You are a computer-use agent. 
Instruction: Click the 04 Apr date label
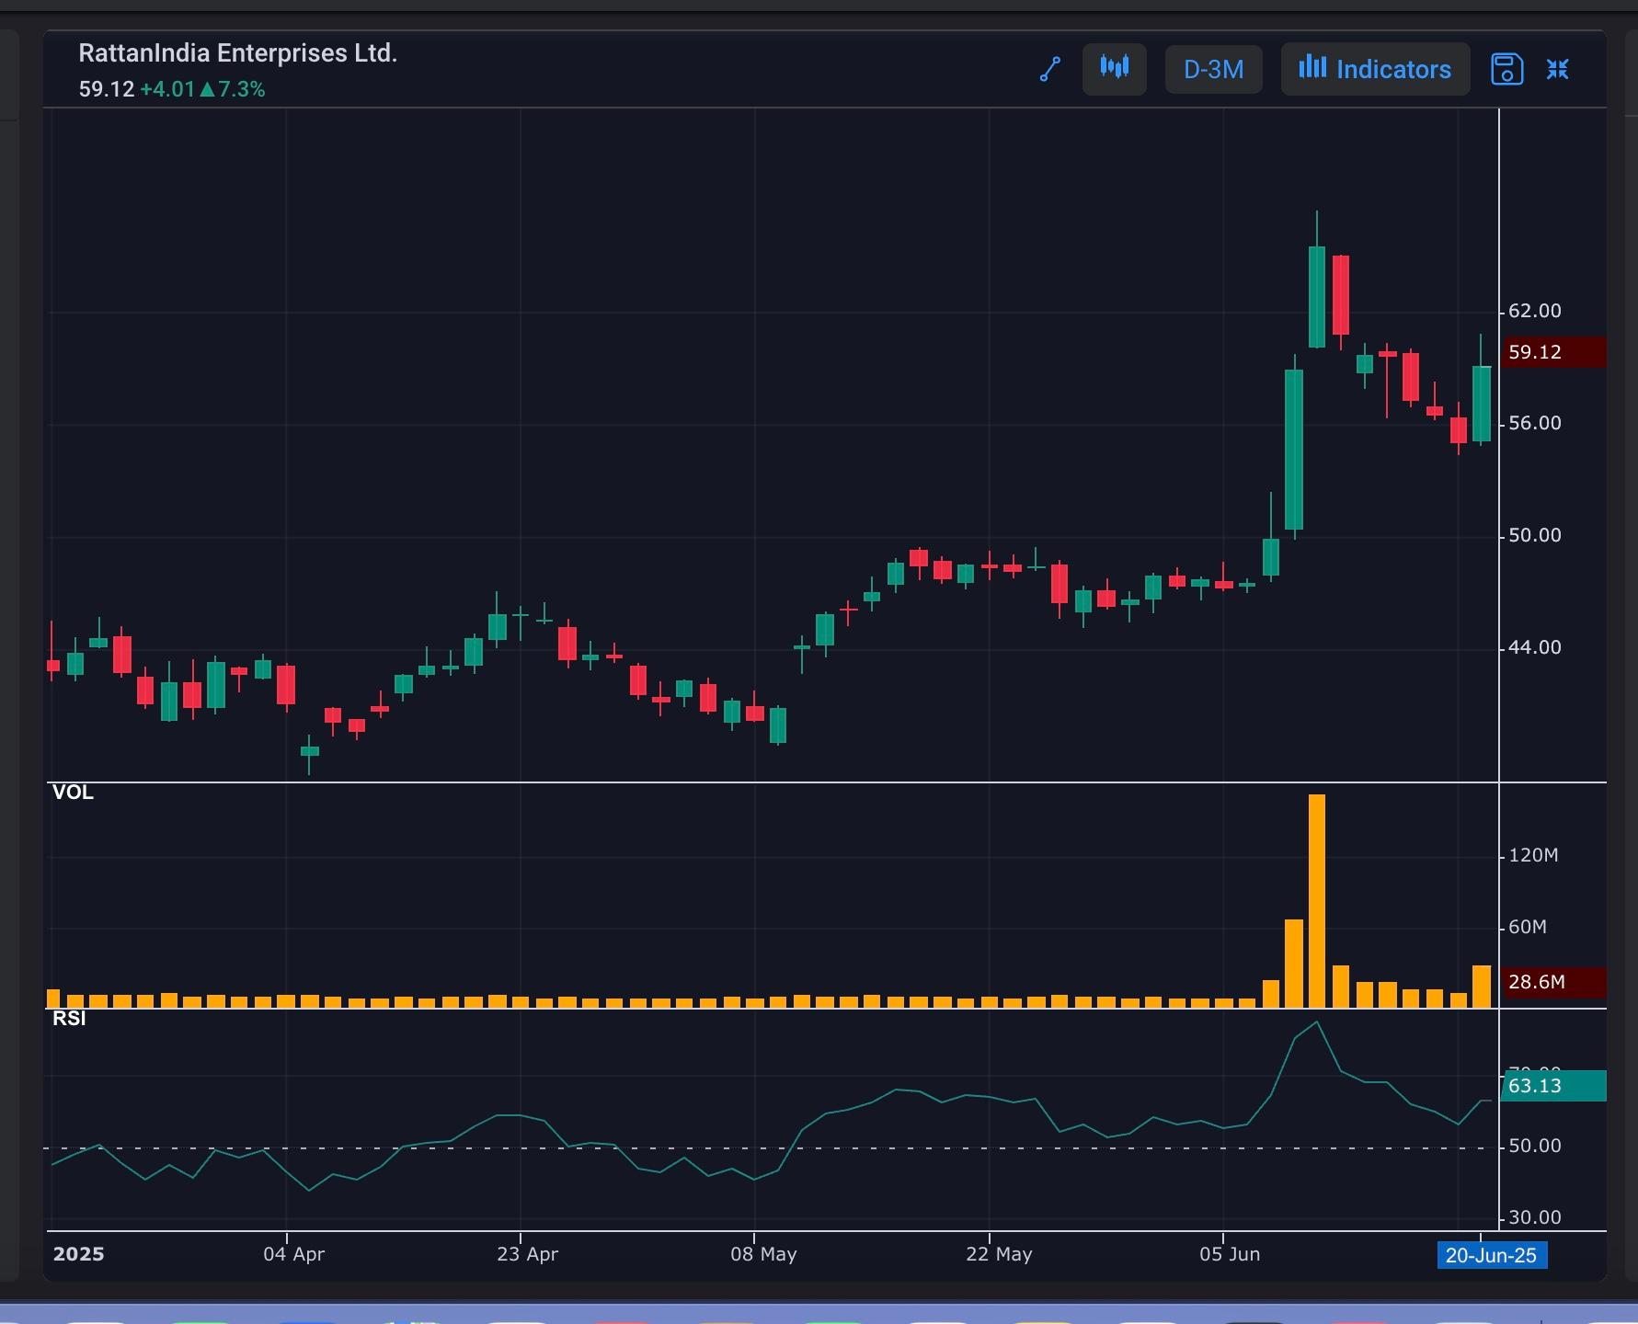pos(293,1254)
